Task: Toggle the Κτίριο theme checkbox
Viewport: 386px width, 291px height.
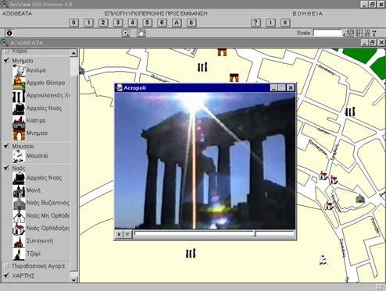Action: (x=6, y=51)
